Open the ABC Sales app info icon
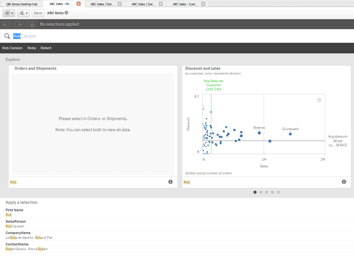Image resolution: width=354 pixels, height=256 pixels. (x=66, y=13)
